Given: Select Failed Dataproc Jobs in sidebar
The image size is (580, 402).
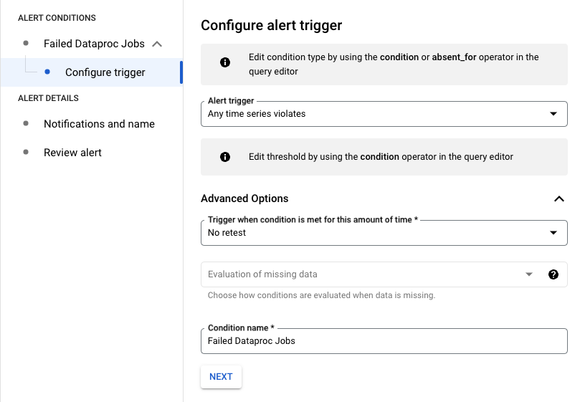Looking at the screenshot, I should [x=94, y=44].
